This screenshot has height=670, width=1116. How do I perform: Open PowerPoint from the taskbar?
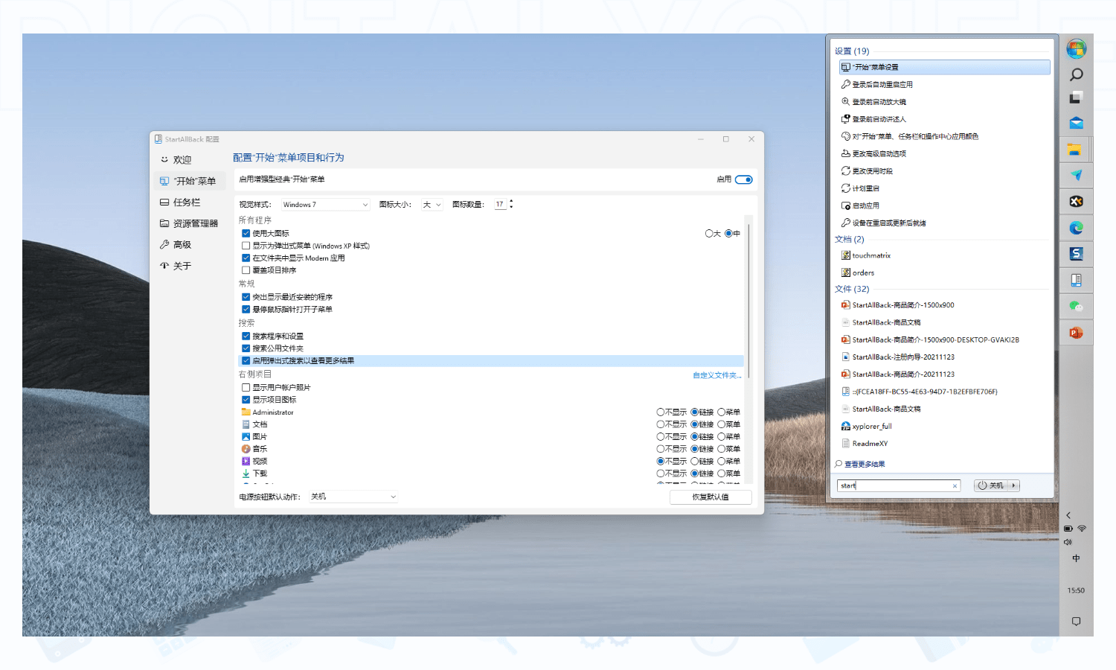click(x=1076, y=332)
